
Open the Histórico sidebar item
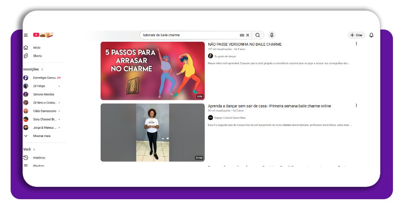coord(39,157)
